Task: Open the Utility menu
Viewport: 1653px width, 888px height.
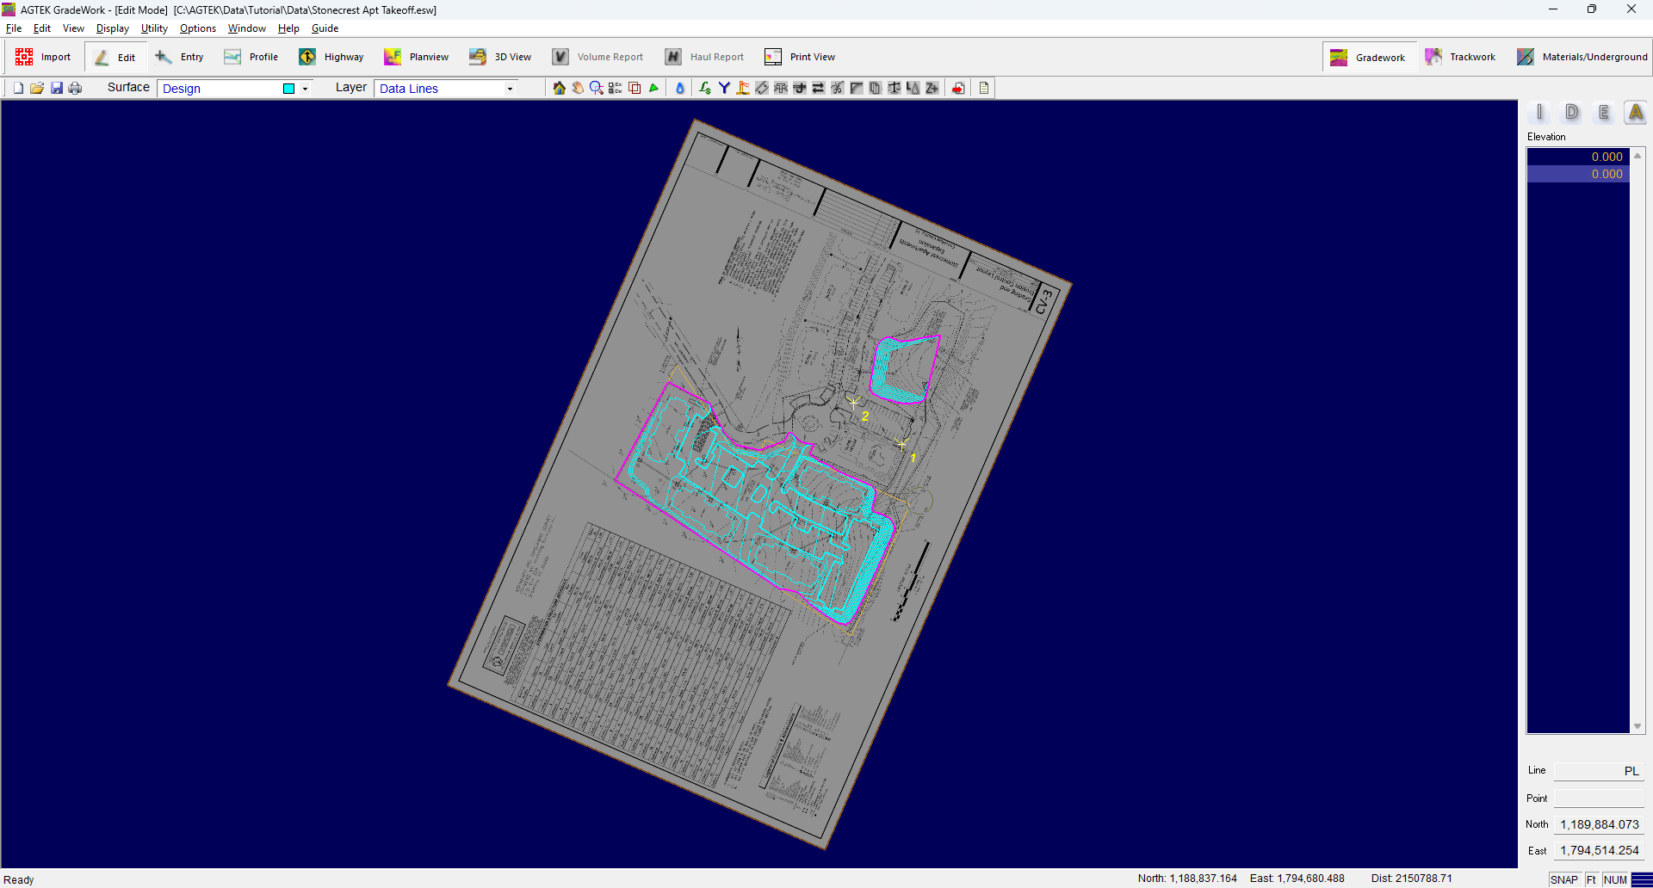Action: click(x=154, y=28)
